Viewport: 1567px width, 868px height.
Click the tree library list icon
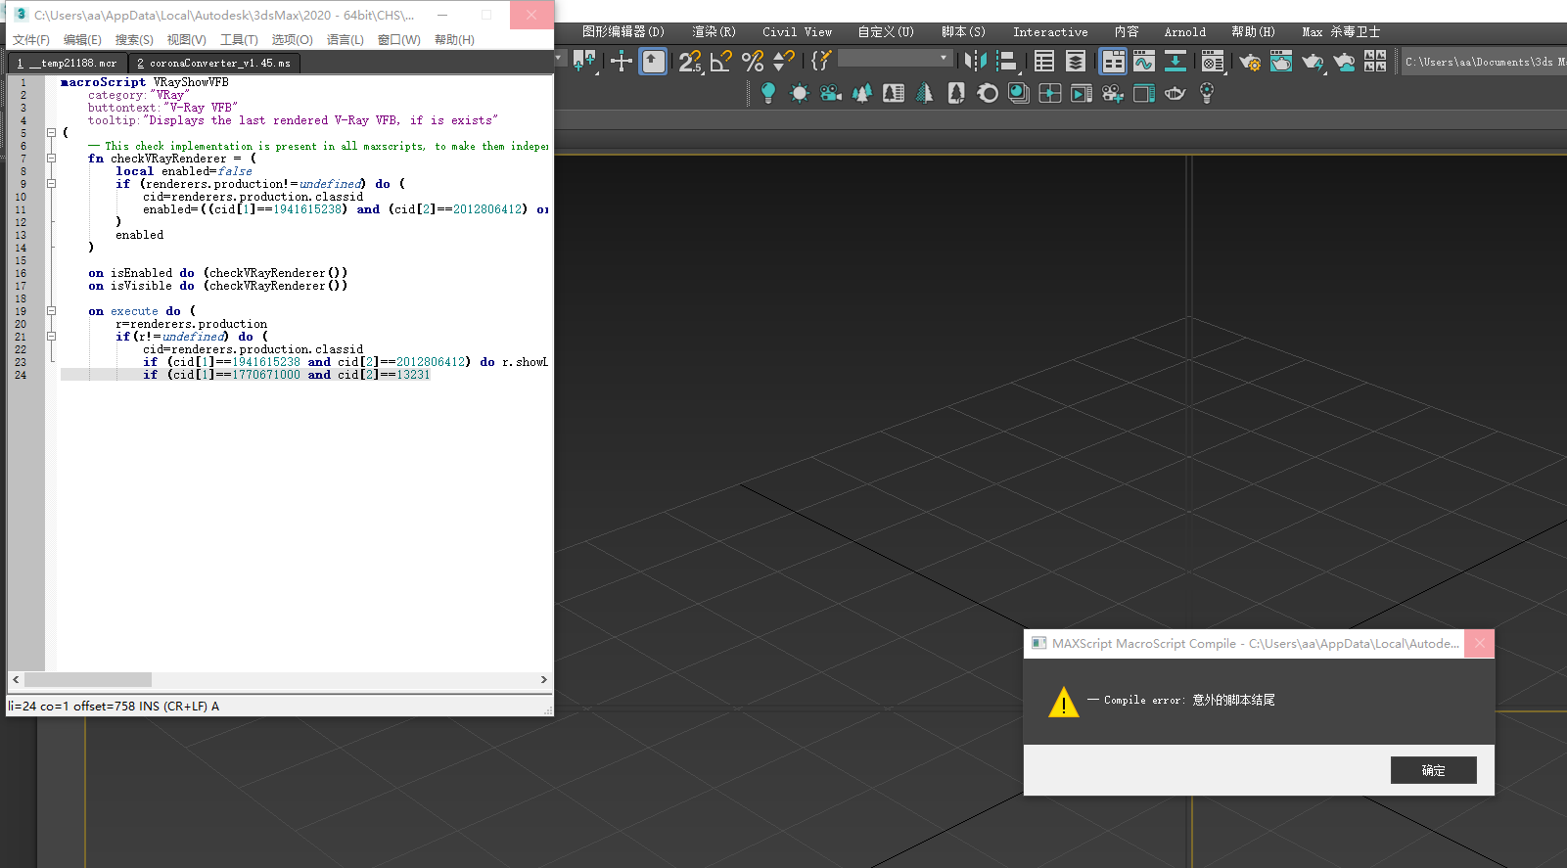coord(894,93)
